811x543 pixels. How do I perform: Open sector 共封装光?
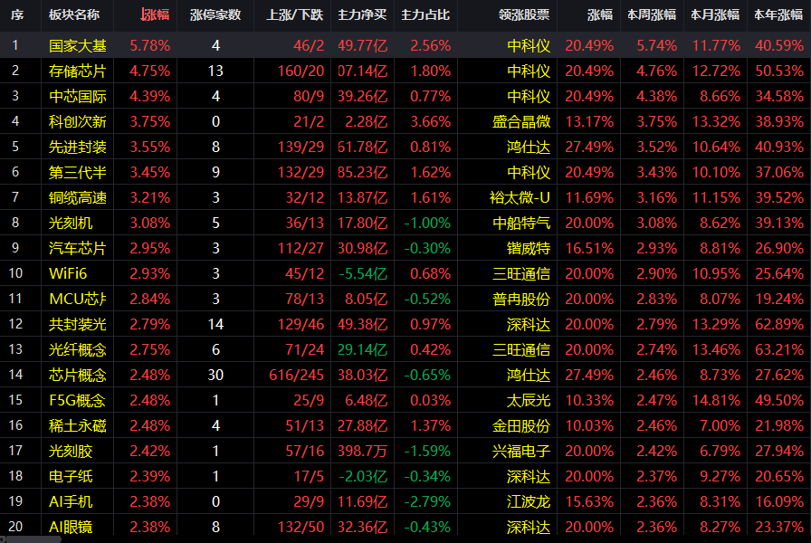[x=78, y=324]
